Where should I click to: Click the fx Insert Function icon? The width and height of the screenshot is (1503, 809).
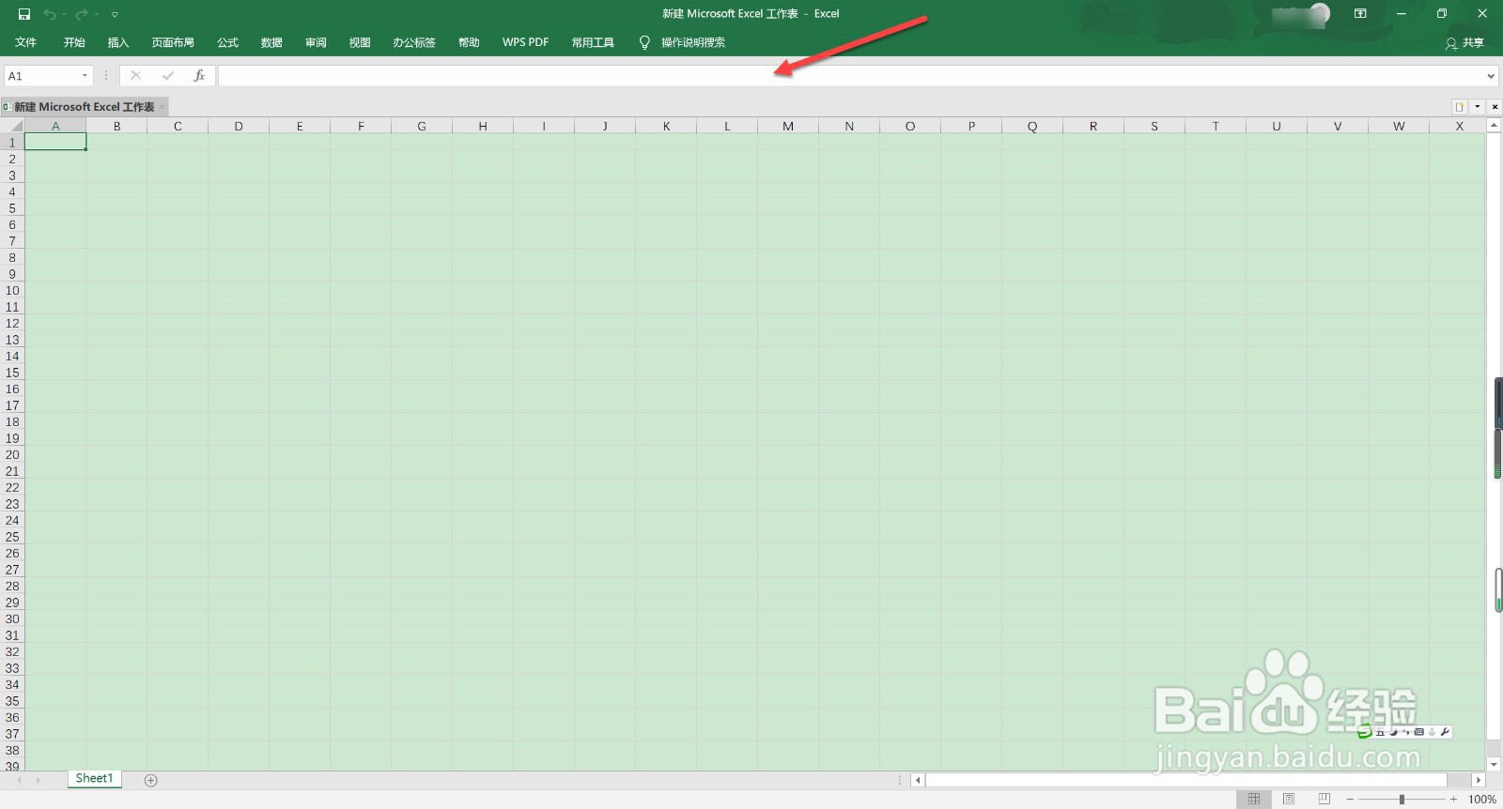tap(199, 76)
